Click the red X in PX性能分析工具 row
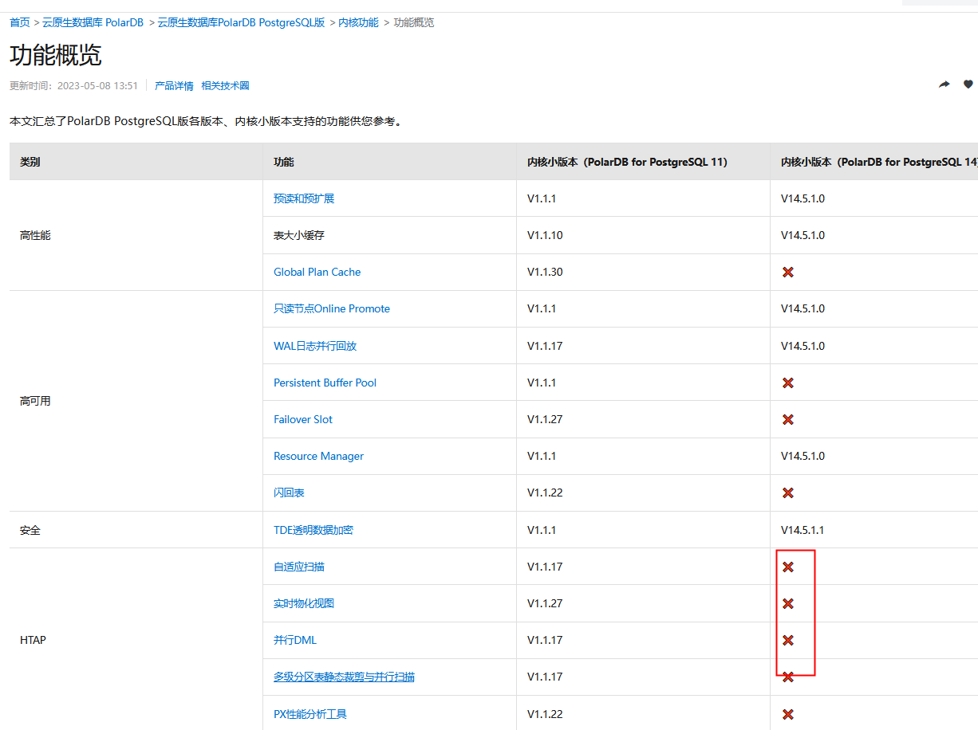 (x=788, y=714)
